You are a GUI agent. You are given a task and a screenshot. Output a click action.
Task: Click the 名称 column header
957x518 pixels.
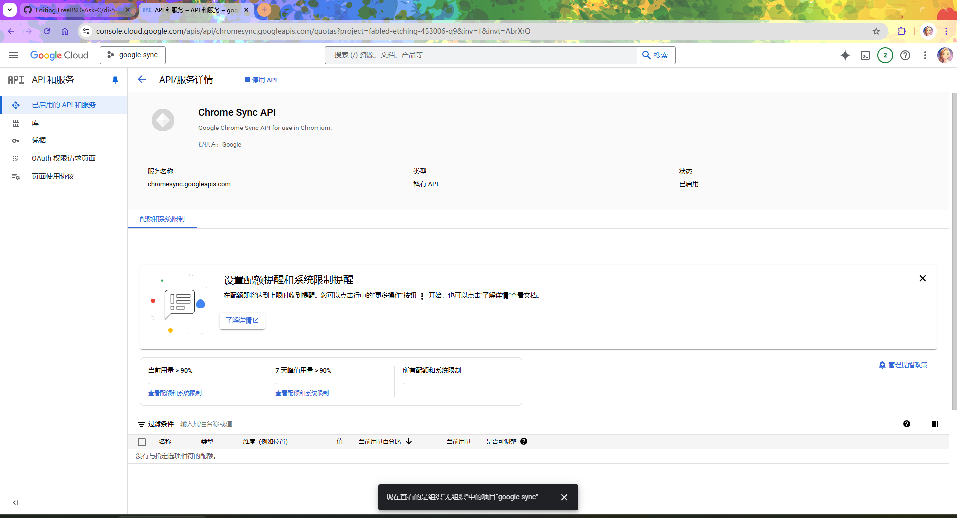tap(165, 442)
